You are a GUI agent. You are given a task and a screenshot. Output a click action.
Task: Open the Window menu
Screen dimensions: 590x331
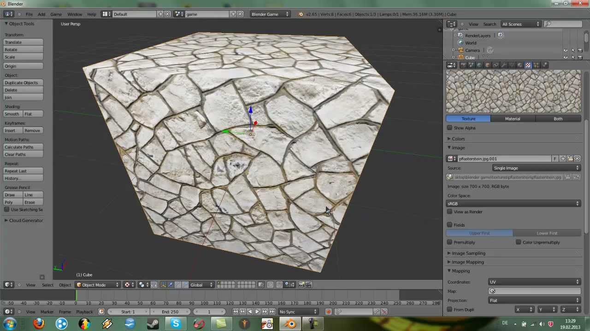75,14
